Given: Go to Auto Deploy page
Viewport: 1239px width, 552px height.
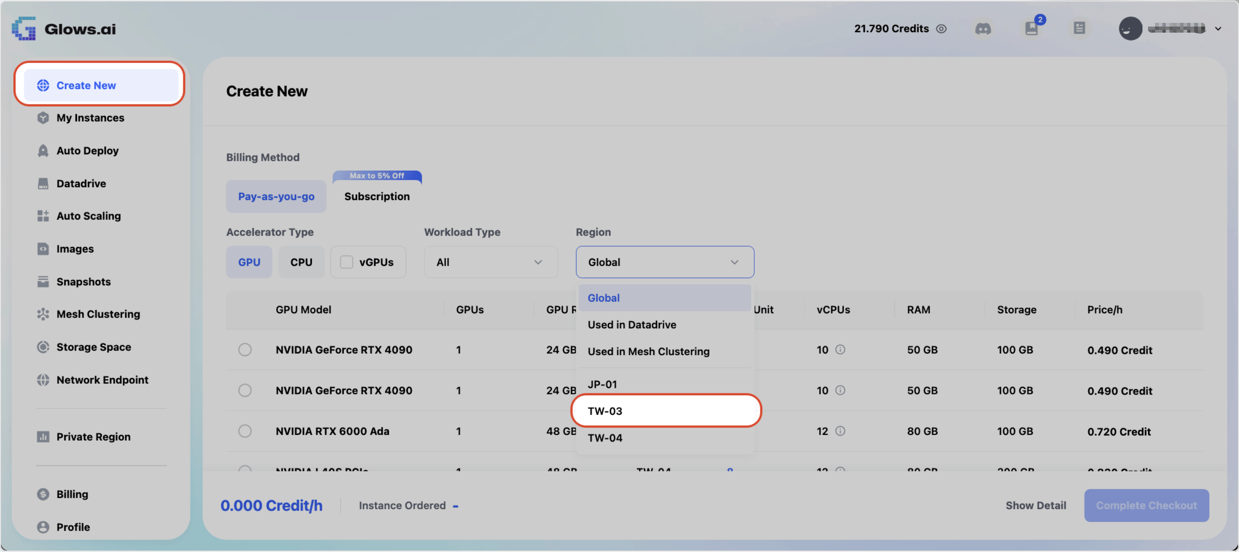Looking at the screenshot, I should tap(88, 151).
